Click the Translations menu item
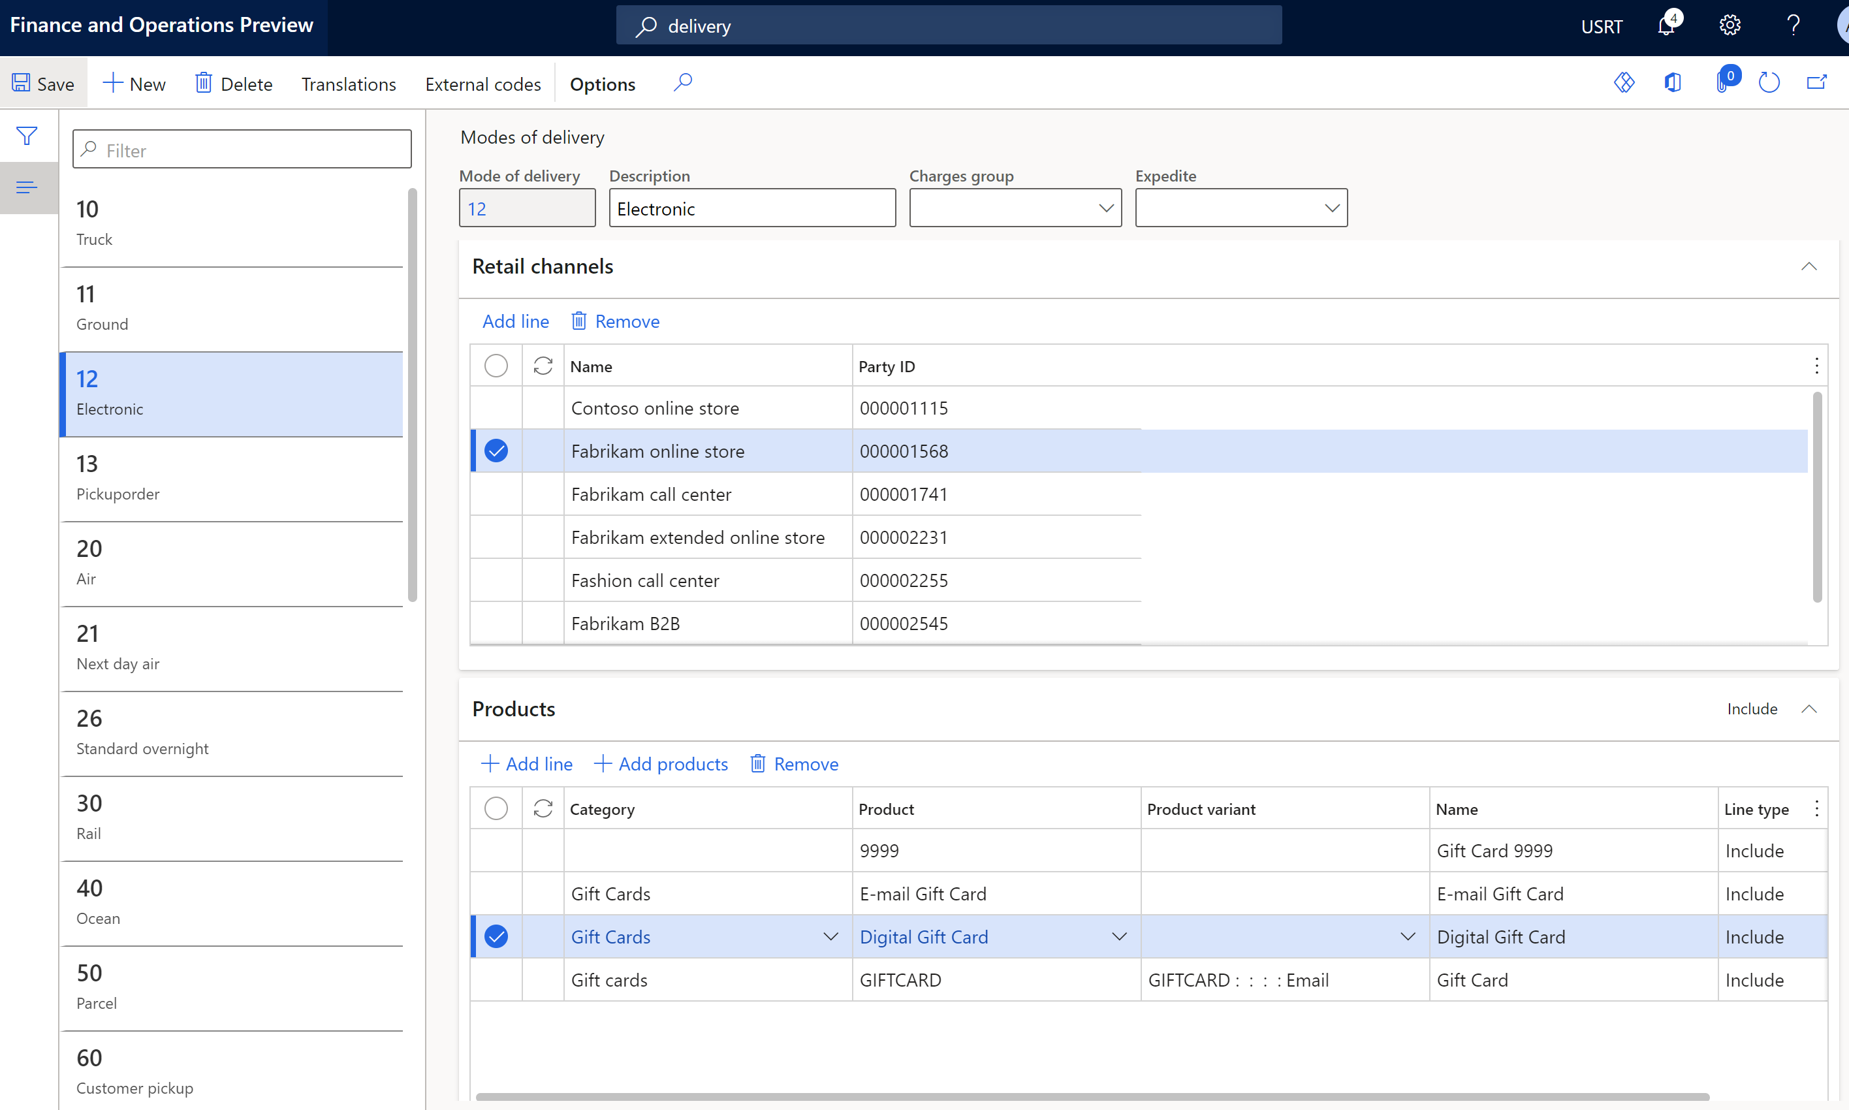Viewport: 1849px width, 1110px height. [349, 84]
